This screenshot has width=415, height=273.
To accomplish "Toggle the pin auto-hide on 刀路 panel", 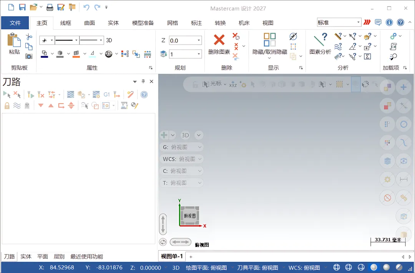I will pos(143,81).
